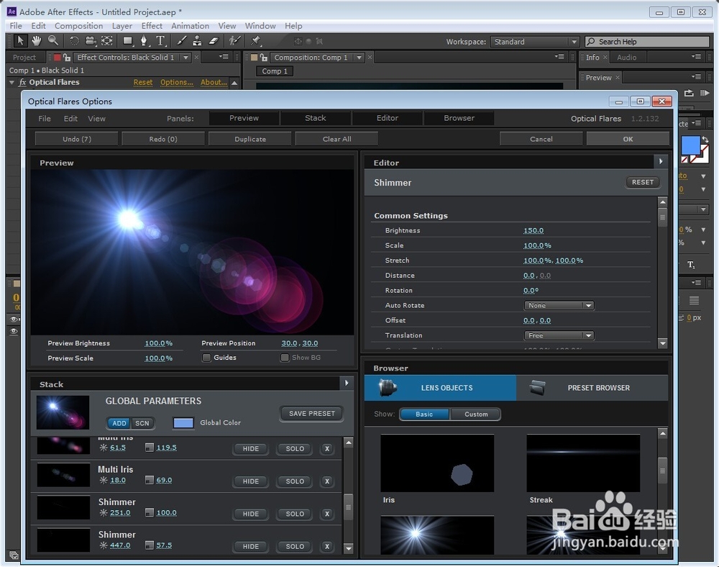Toggle the SCN blend mode
This screenshot has width=719, height=567.
pyautogui.click(x=142, y=423)
